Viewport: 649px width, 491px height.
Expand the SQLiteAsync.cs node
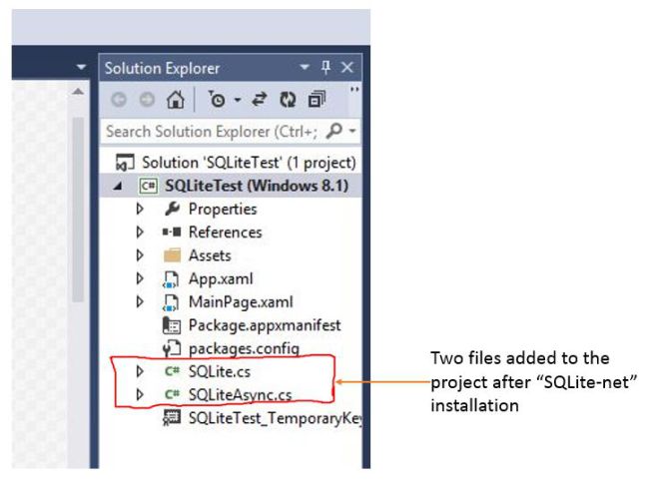click(140, 394)
